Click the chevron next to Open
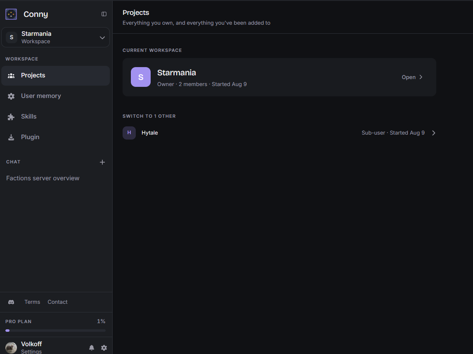Viewport: 473px width, 354px height. click(x=421, y=77)
